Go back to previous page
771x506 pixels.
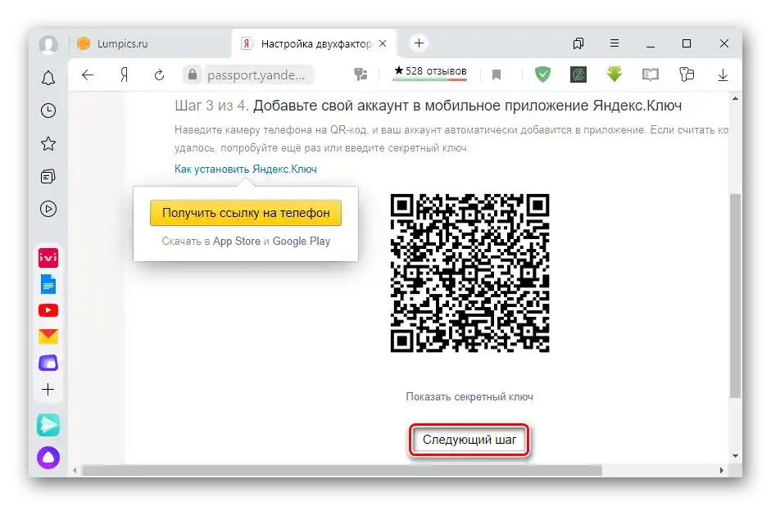click(88, 75)
